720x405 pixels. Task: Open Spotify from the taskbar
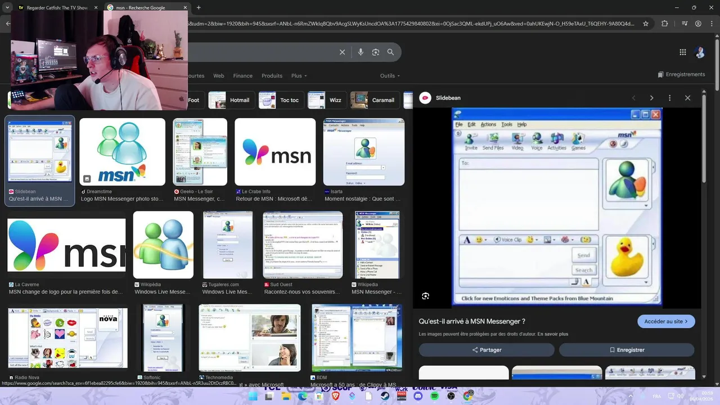(435, 396)
